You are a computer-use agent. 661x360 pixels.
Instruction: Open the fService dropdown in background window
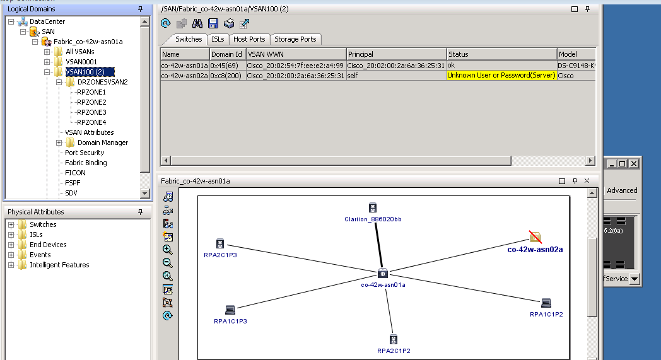[x=635, y=279]
